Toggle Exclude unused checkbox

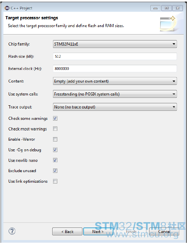tap(55, 171)
